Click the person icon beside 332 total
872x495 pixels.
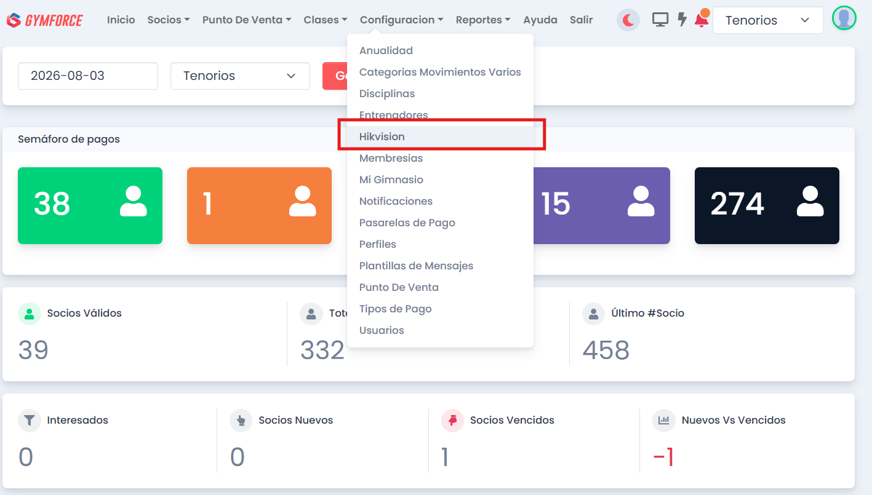tap(311, 314)
